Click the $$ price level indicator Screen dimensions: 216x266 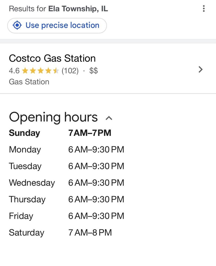tap(93, 70)
